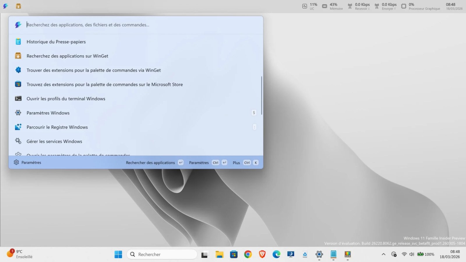
Task: Open the volume control in the system tray
Action: (x=412, y=254)
